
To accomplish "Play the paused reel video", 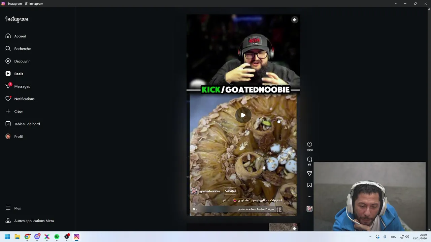I will (243, 115).
